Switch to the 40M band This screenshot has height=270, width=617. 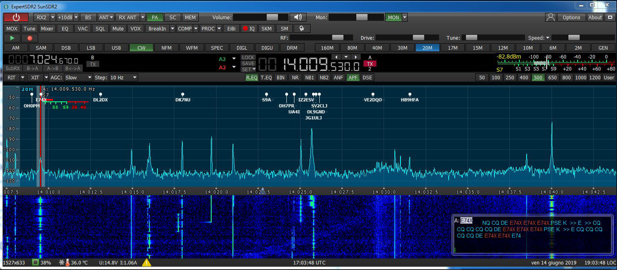click(377, 48)
